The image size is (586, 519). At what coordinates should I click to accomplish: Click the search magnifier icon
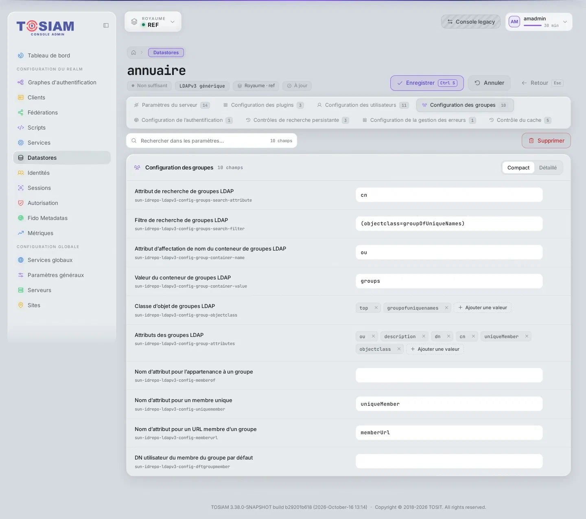(134, 141)
